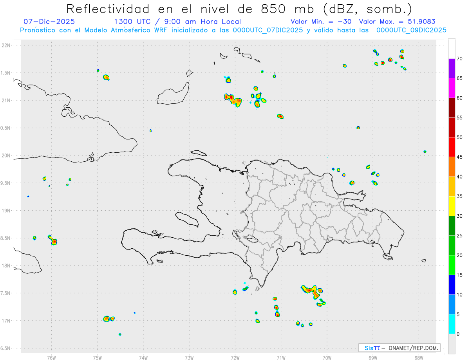Click the "19N" latitude label
Image resolution: width=470 pixels, height=363 pixels.
[7, 210]
